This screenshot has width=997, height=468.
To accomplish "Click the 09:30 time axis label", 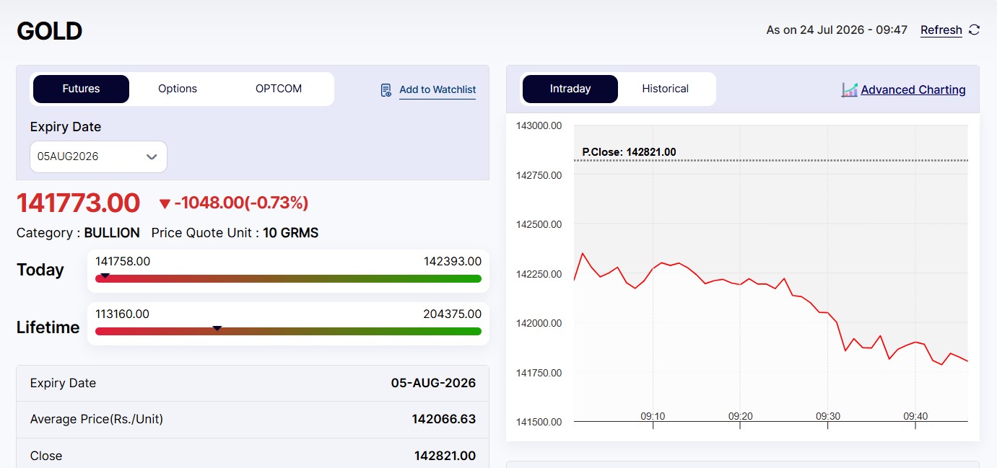I will click(828, 416).
